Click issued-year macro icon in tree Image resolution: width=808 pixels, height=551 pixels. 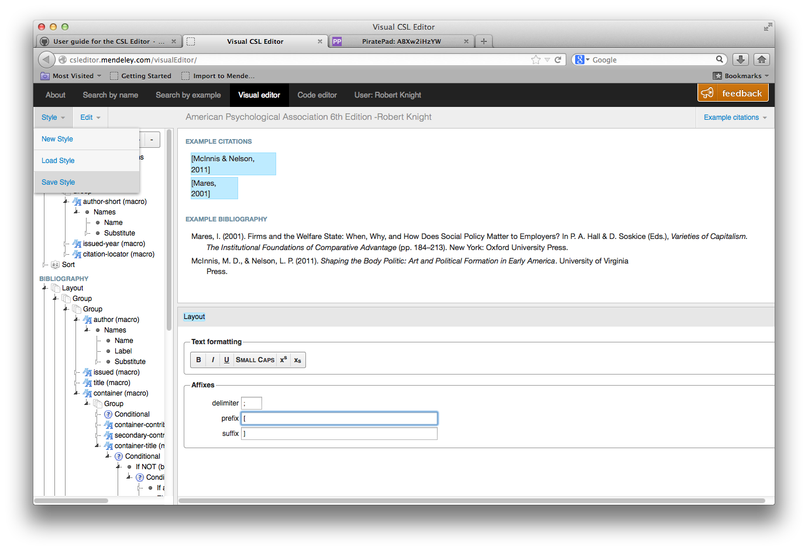click(77, 244)
